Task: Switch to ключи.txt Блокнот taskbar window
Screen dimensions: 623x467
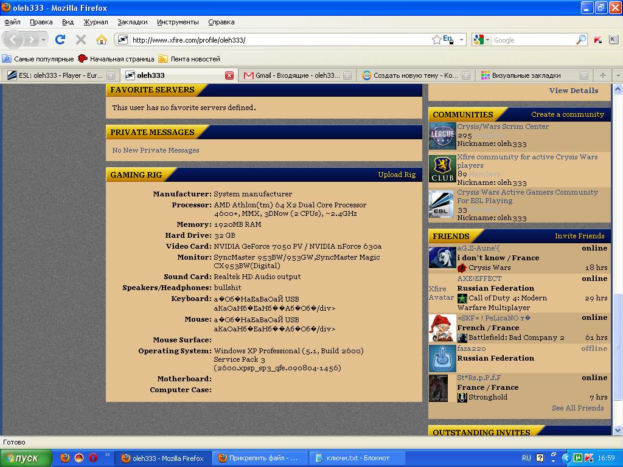Action: tap(357, 458)
